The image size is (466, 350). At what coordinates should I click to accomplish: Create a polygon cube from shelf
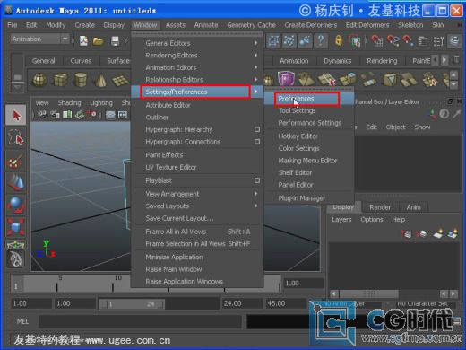point(60,80)
